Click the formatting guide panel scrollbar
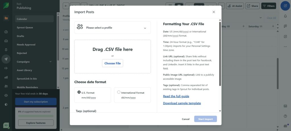The image size is (291, 131). [x=220, y=54]
